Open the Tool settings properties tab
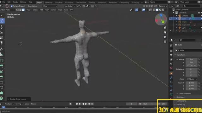The width and height of the screenshot is (202, 113). (x=171, y=45)
